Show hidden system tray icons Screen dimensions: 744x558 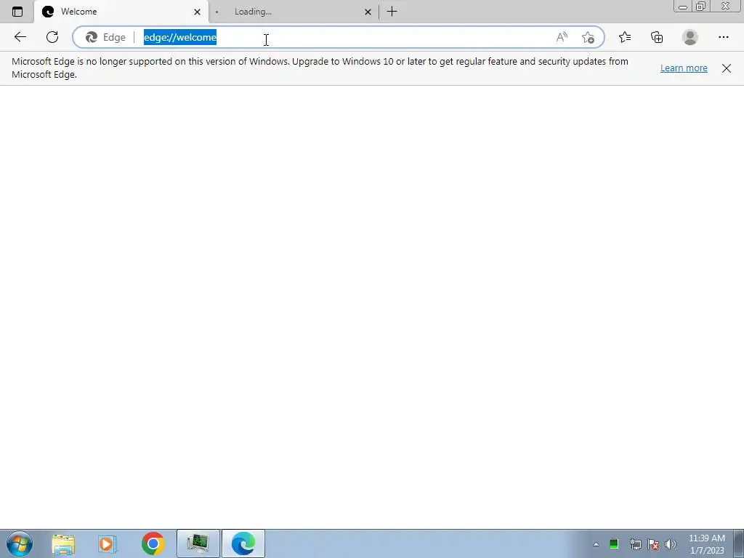click(596, 544)
